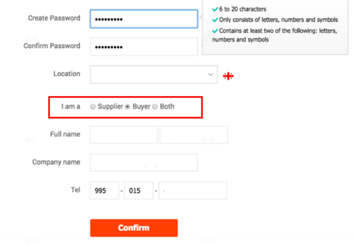The width and height of the screenshot is (354, 248).
Task: Click the checkmark beside 'Only consists of letters'
Action: 215,20
